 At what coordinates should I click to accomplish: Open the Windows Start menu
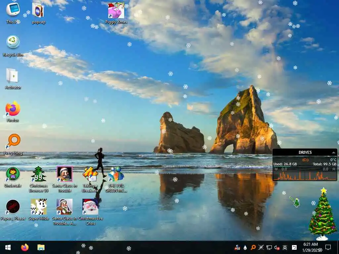pyautogui.click(x=8, y=247)
